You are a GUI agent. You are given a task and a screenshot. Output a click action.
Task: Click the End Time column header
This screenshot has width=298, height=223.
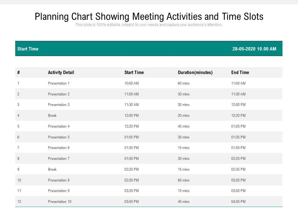[x=240, y=72]
